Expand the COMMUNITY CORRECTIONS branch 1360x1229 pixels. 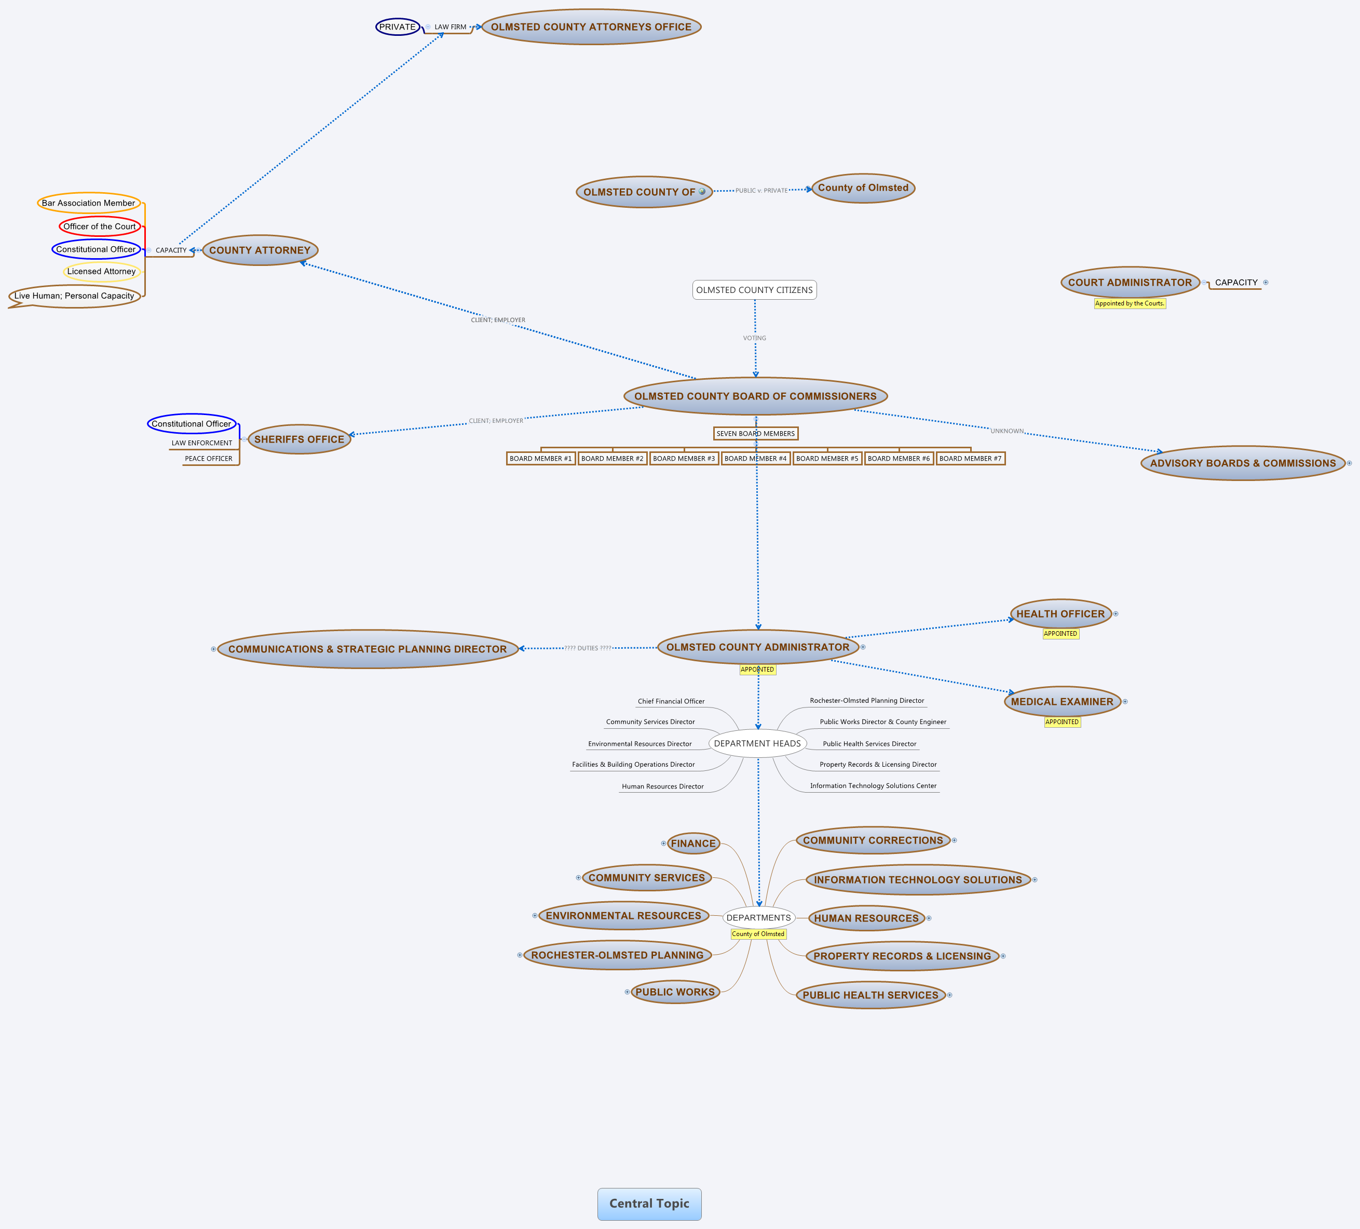pyautogui.click(x=954, y=840)
